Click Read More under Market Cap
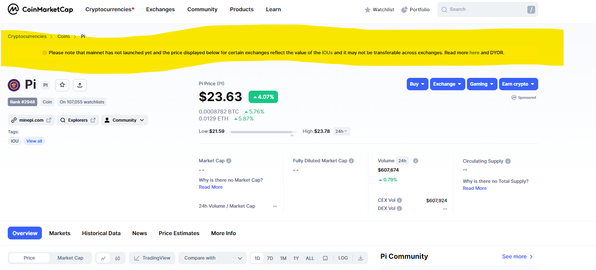The height and width of the screenshot is (270, 596). (x=211, y=187)
